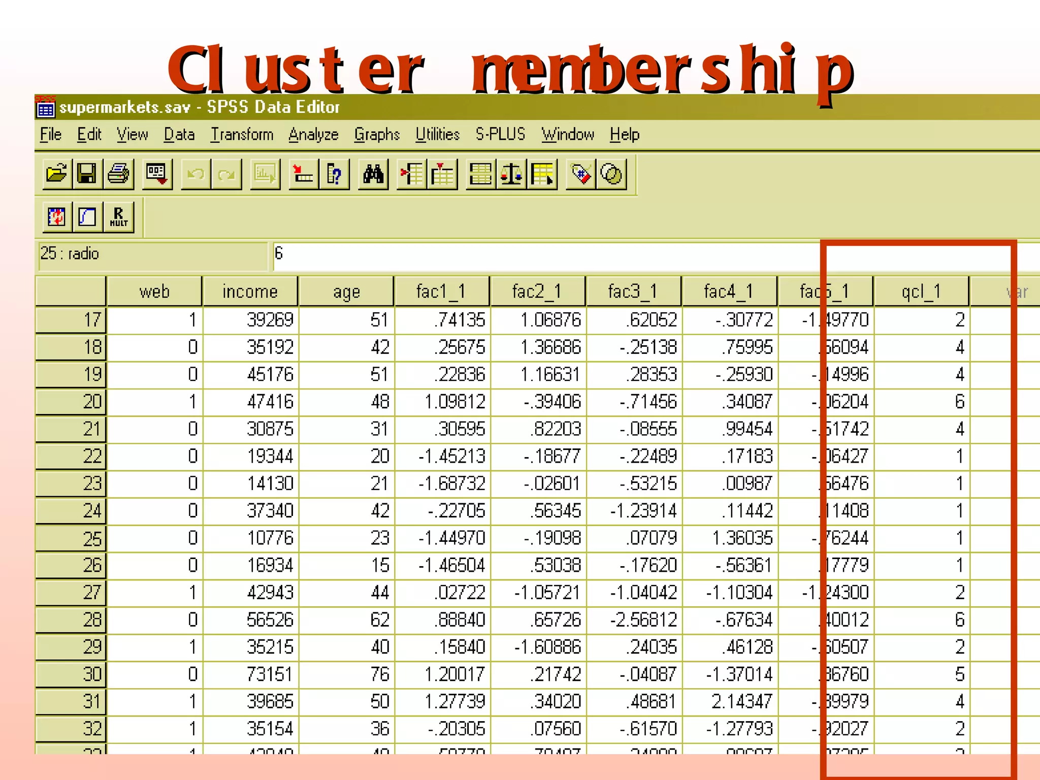Open the Utilities menu
This screenshot has width=1040, height=780.
(x=437, y=135)
